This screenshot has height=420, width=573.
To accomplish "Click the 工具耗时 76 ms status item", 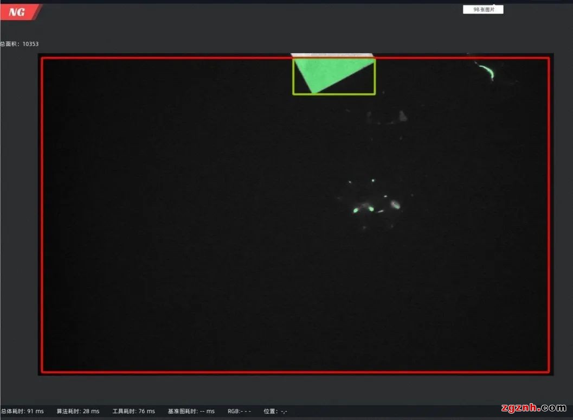I will click(x=133, y=411).
